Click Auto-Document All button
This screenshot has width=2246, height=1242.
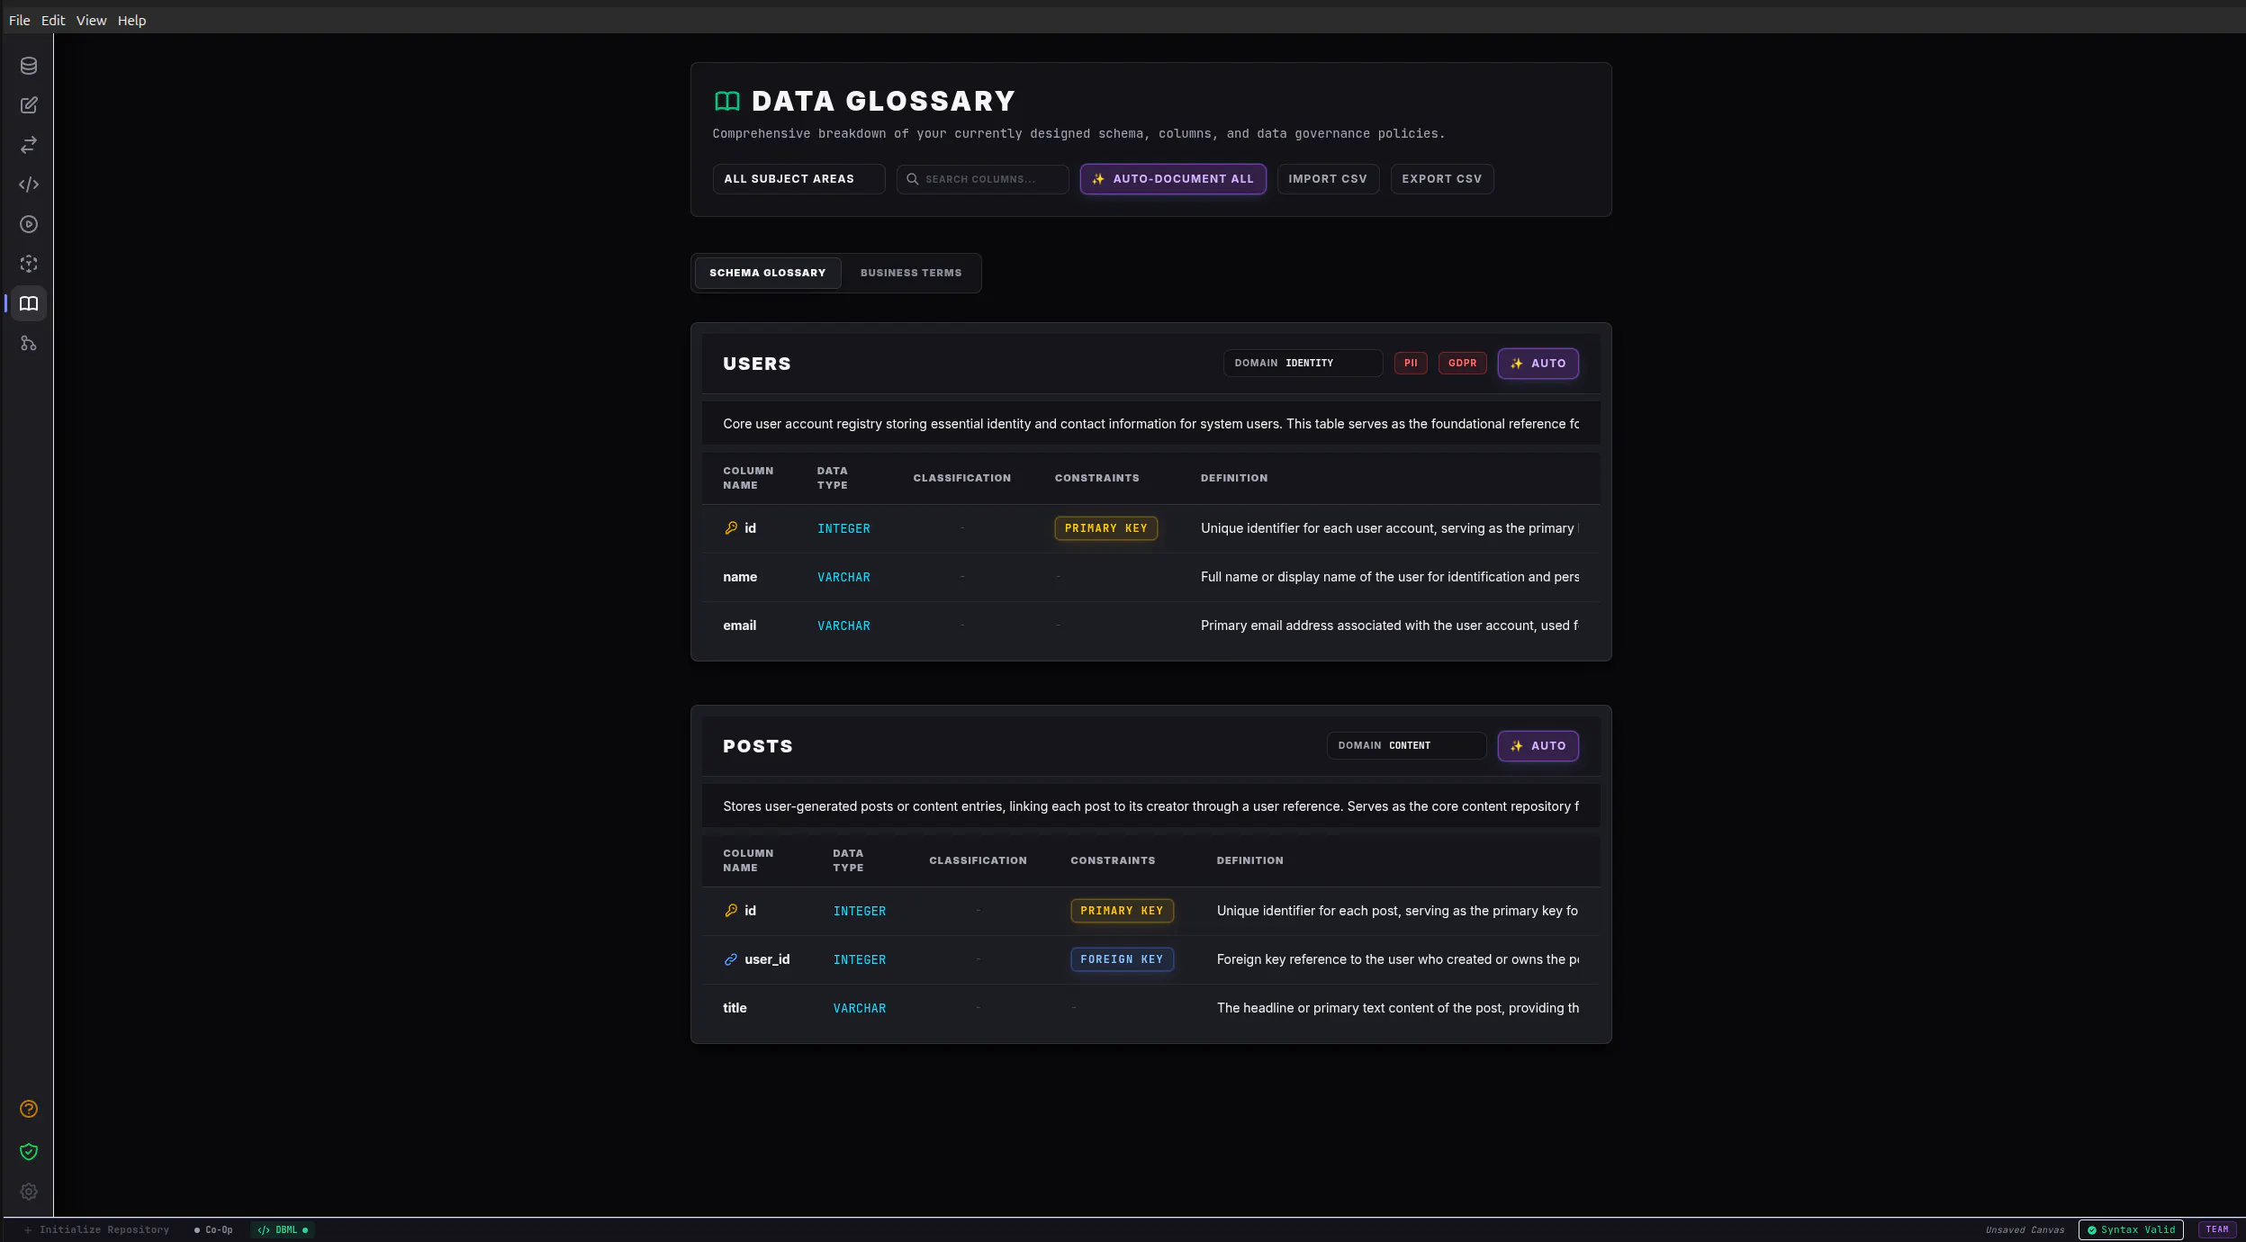(x=1173, y=179)
